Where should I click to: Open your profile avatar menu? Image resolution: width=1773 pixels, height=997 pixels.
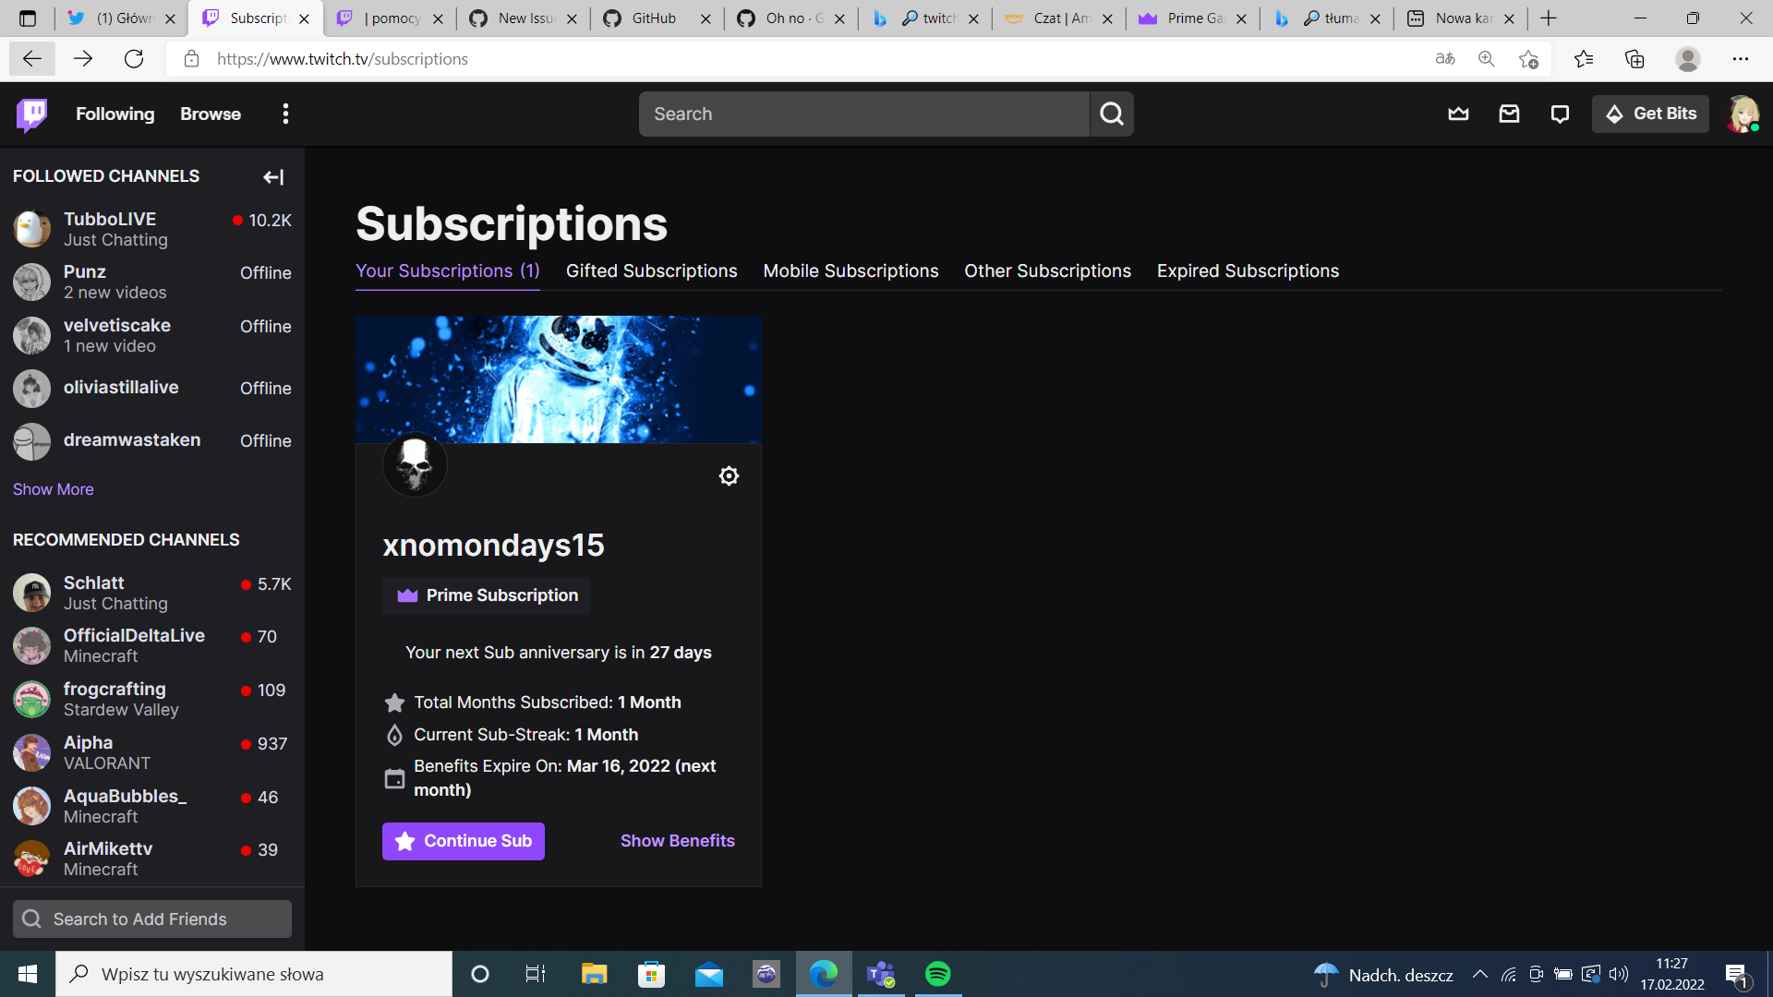[x=1744, y=114]
